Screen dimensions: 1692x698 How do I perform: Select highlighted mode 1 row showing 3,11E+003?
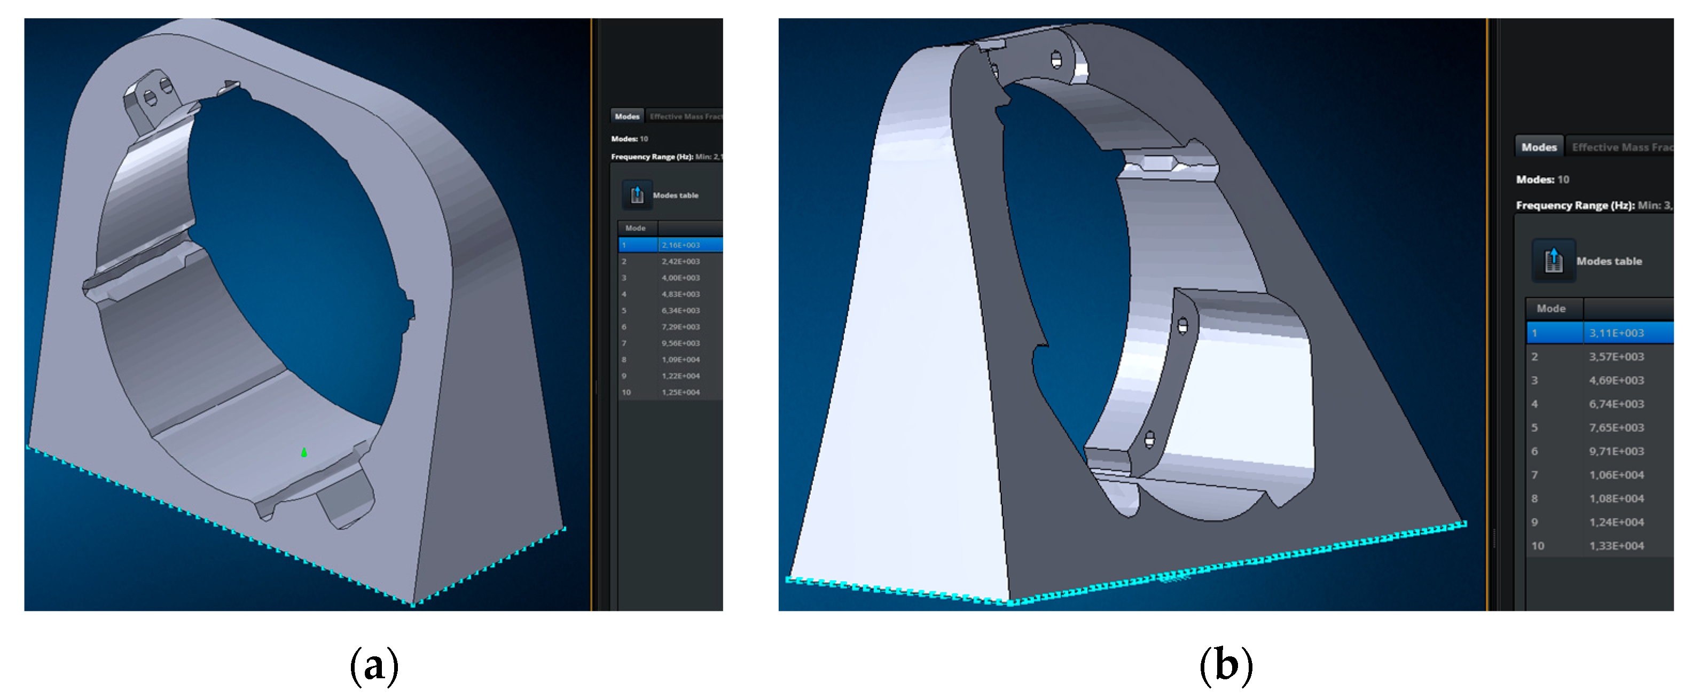click(x=1616, y=333)
